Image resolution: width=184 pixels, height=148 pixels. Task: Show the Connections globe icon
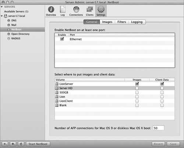(76, 9)
